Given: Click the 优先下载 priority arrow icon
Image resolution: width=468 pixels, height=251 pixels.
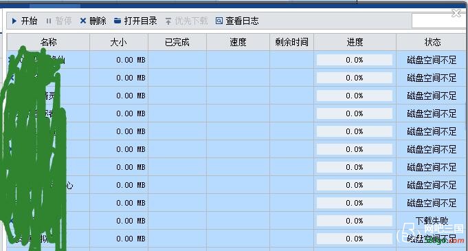Looking at the screenshot, I should tap(168, 21).
